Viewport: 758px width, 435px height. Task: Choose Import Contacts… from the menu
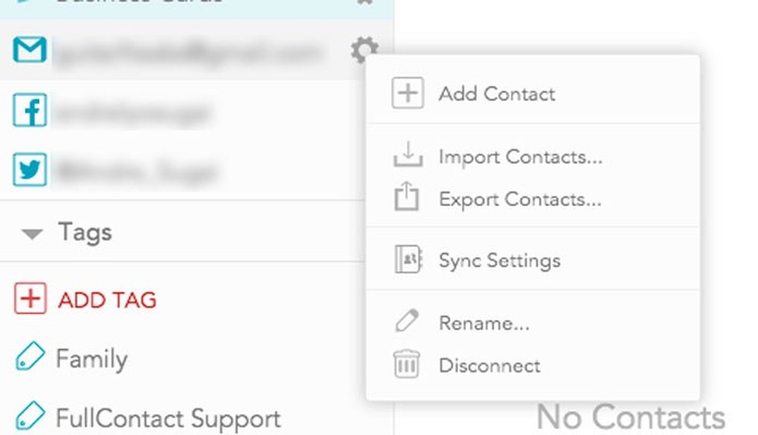[520, 157]
